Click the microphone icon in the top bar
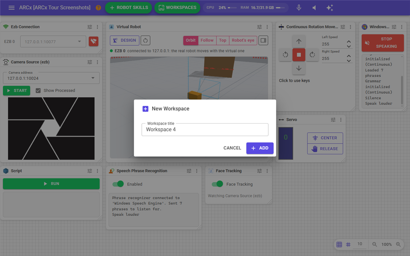Image resolution: width=410 pixels, height=256 pixels. click(x=299, y=8)
